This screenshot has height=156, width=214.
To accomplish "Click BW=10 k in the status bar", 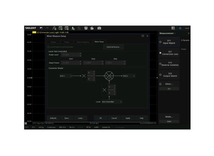I will 63,127.
